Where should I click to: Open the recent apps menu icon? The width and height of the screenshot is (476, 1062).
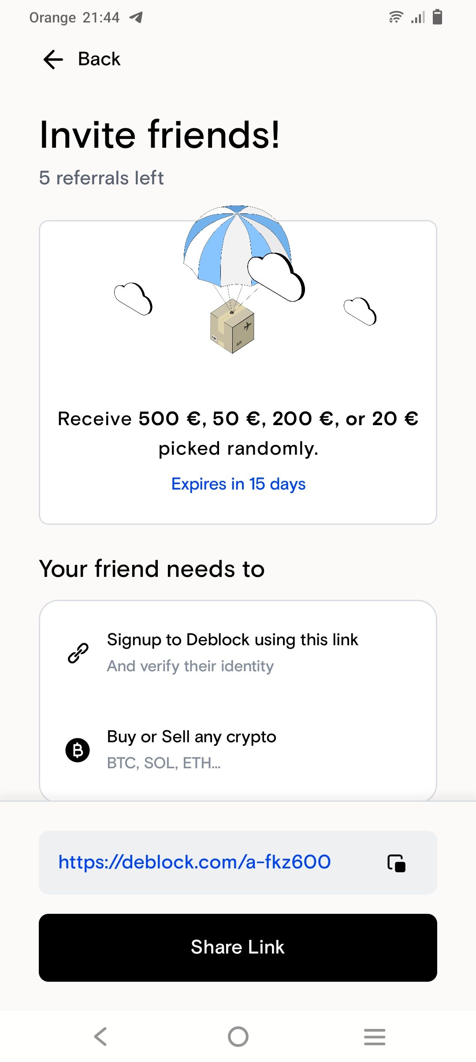[375, 1036]
